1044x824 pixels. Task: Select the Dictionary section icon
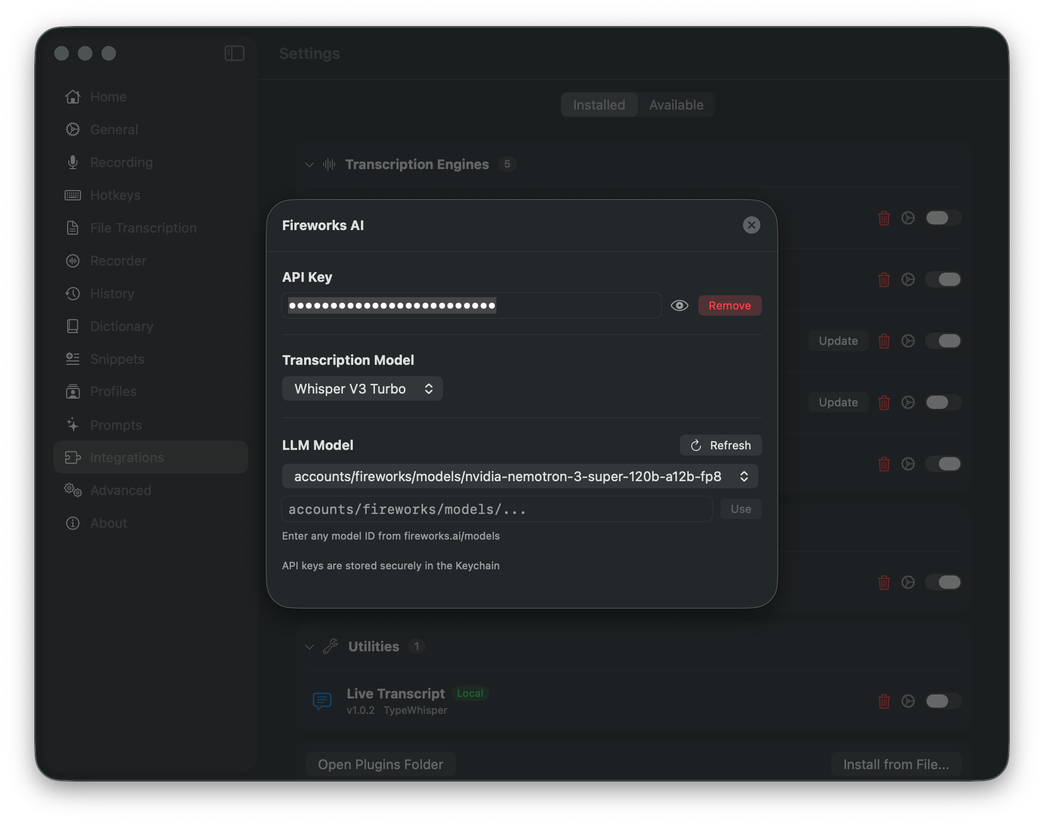point(73,326)
